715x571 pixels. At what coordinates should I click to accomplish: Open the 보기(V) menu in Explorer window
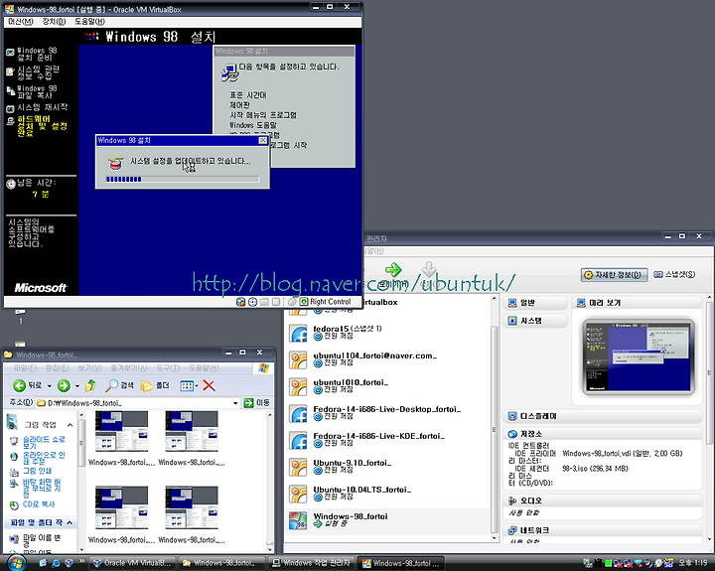tap(89, 368)
